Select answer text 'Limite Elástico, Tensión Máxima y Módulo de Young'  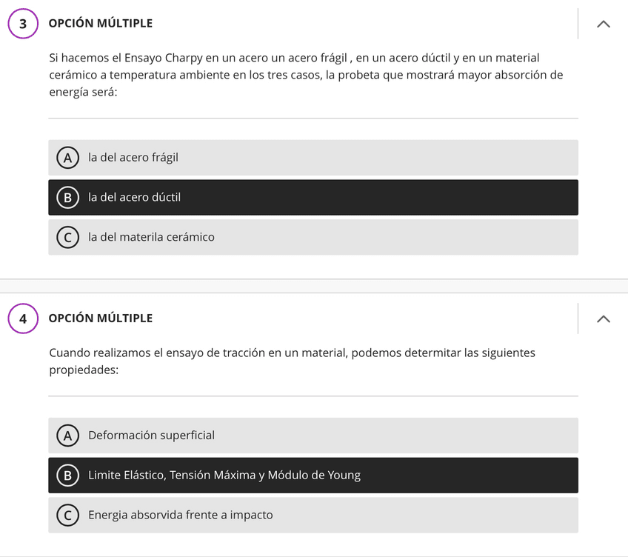click(224, 476)
